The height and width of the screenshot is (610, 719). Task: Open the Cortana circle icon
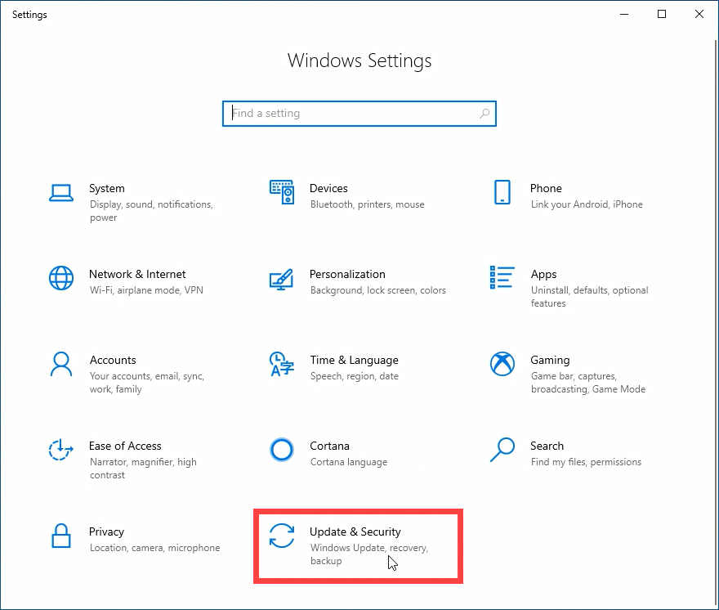tap(282, 450)
